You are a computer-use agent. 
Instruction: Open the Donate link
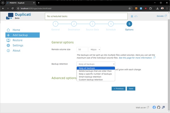[x=160, y=16]
